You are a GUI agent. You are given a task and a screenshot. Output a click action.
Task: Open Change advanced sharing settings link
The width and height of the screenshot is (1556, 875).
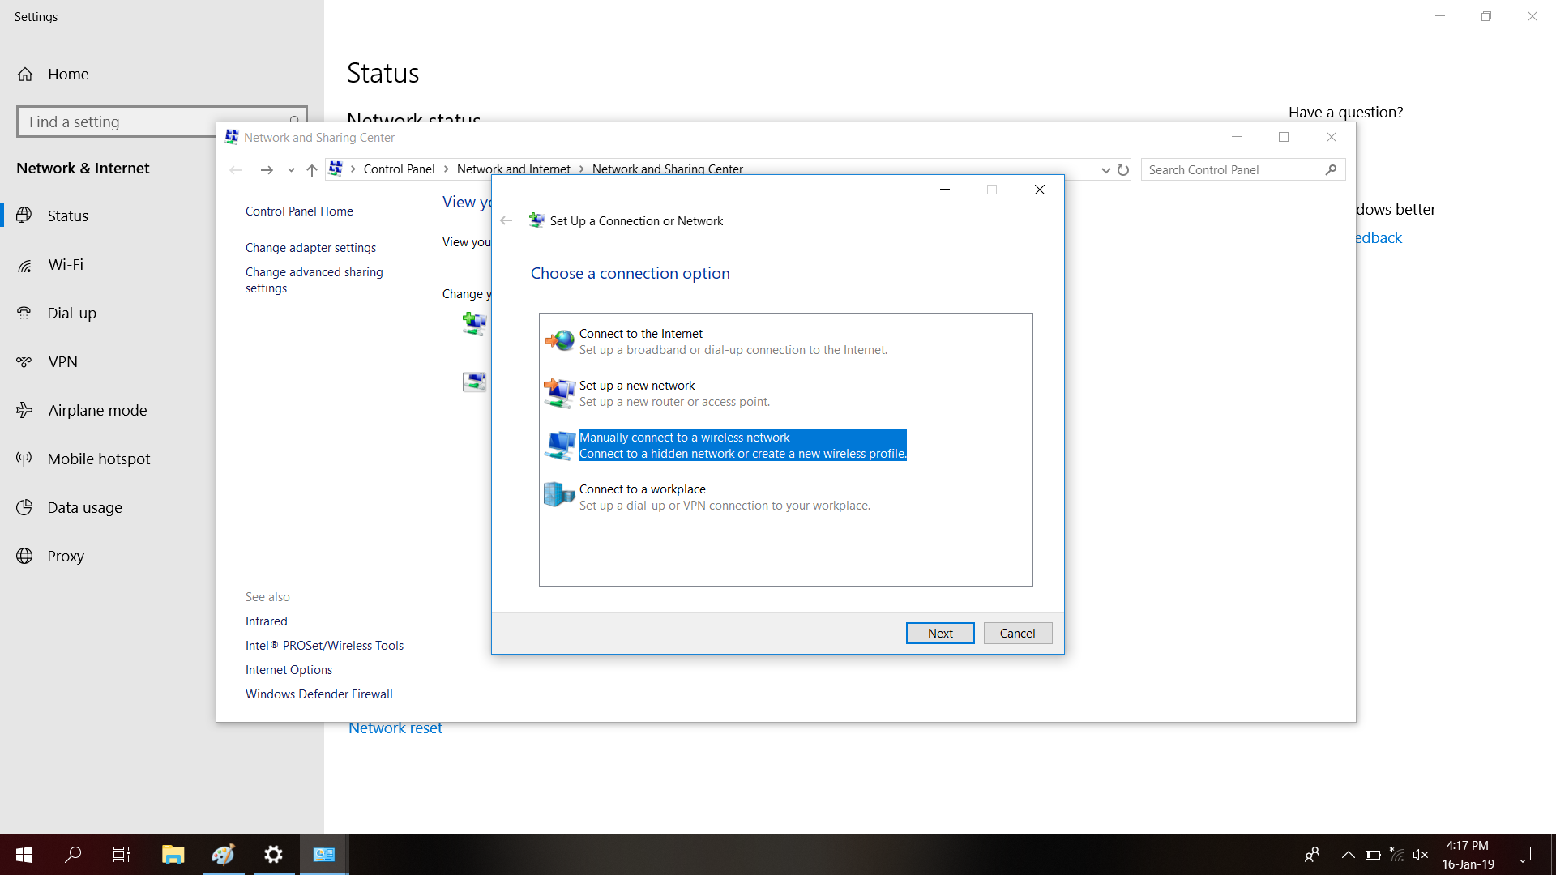click(314, 280)
